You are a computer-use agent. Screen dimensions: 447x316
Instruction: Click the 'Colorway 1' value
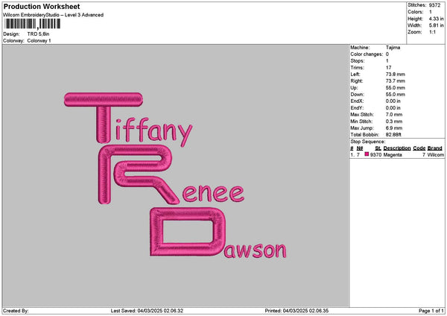pos(39,41)
